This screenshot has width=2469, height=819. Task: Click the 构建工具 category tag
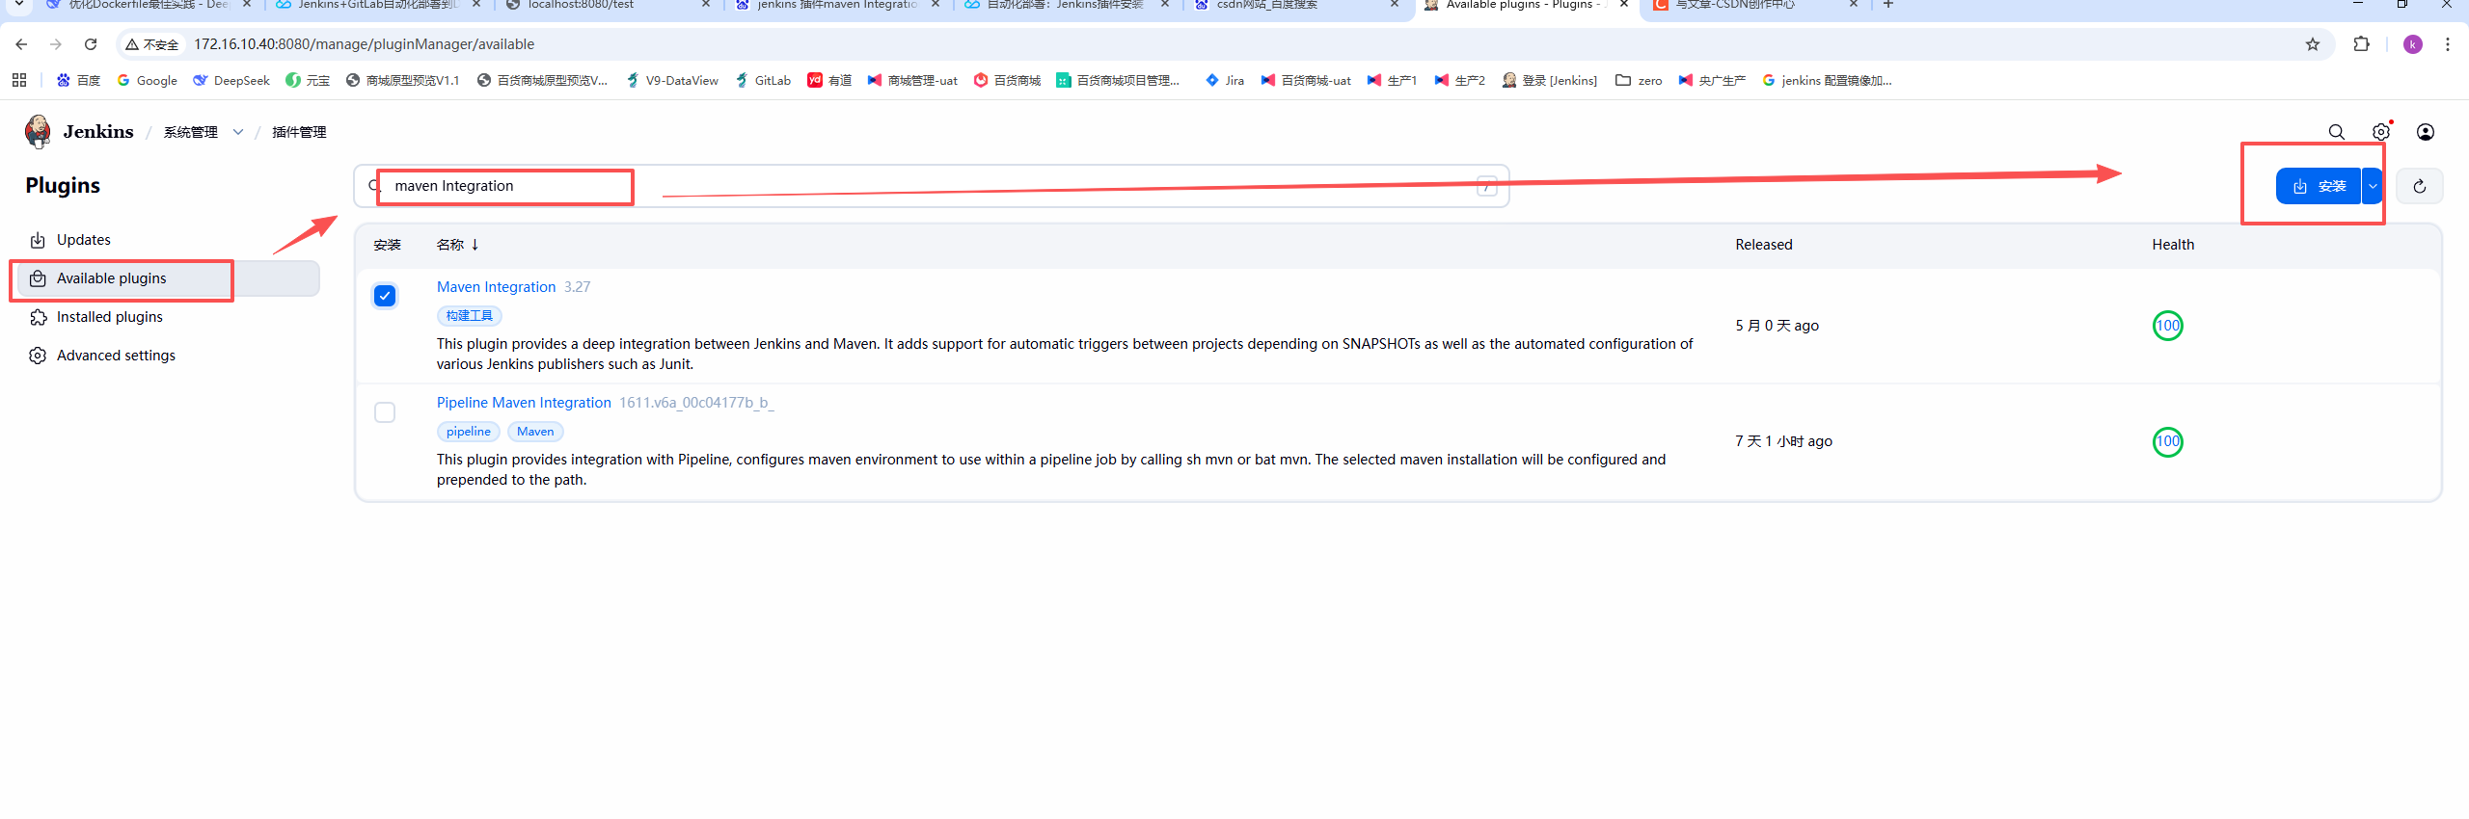(470, 316)
